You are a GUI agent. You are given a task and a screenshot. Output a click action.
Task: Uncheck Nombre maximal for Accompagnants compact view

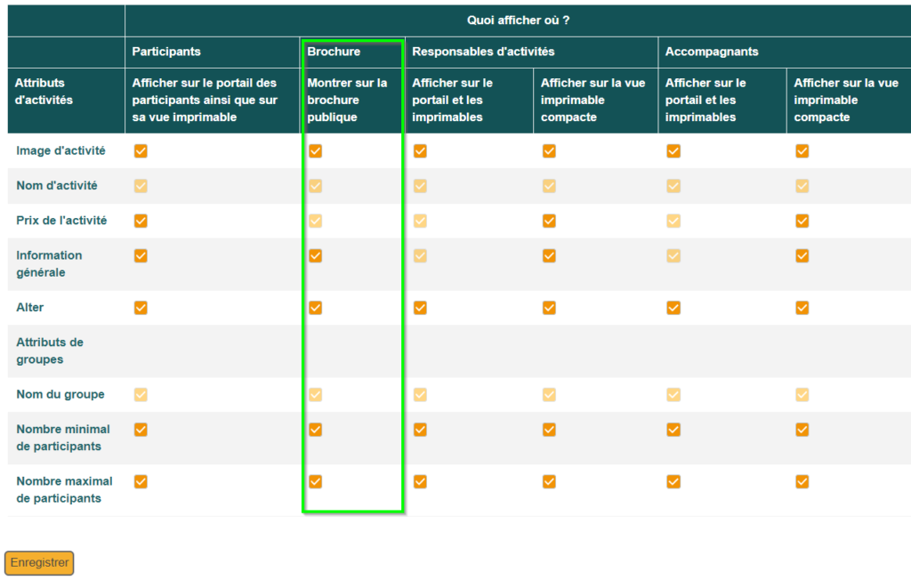(802, 482)
